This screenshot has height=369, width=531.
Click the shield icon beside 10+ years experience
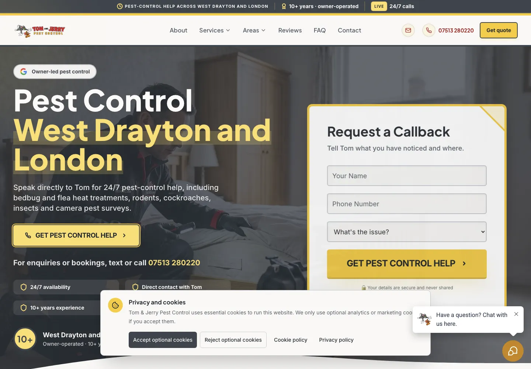tap(24, 308)
